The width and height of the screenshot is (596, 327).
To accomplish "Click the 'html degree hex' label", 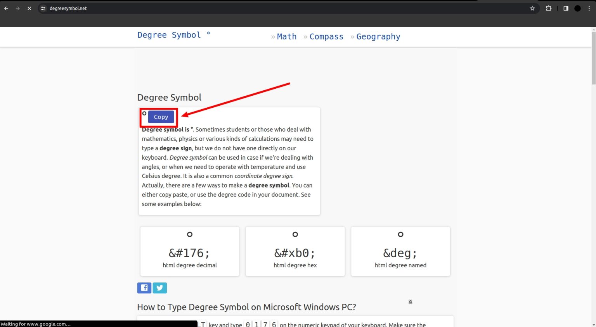I will click(295, 265).
